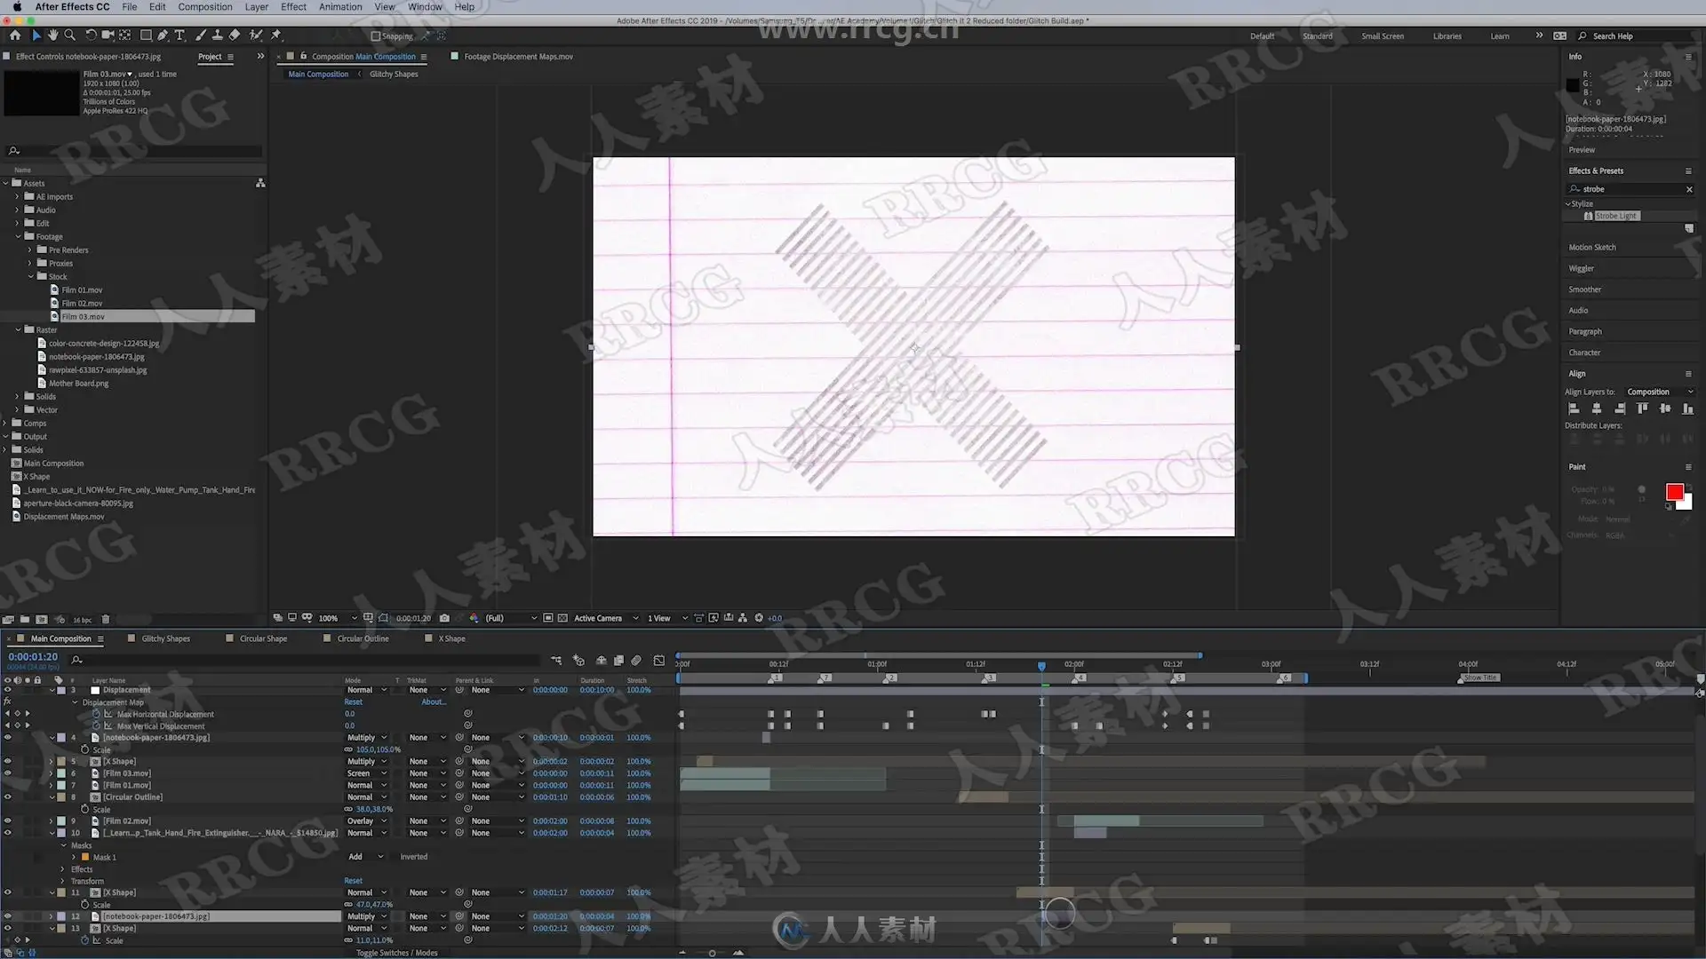Select the Type tool
This screenshot has width=1706, height=959.
tap(179, 36)
